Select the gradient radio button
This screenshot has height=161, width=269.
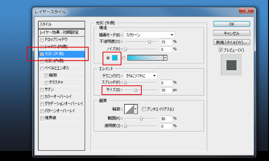pyautogui.click(x=124, y=58)
